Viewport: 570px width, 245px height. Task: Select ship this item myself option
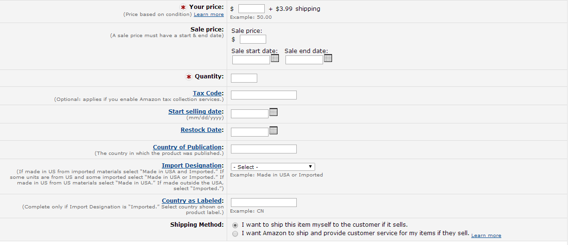235,225
